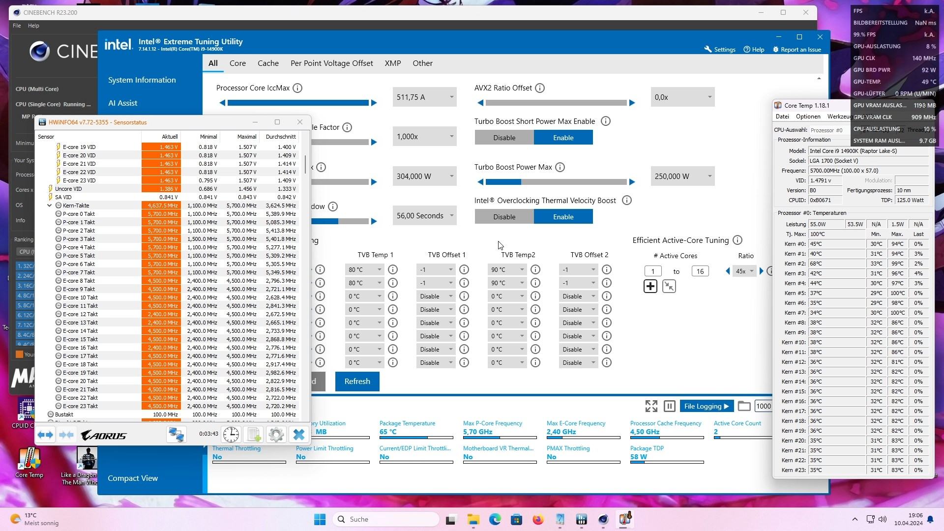Click info icon next to Processor Core IccMax

click(297, 88)
